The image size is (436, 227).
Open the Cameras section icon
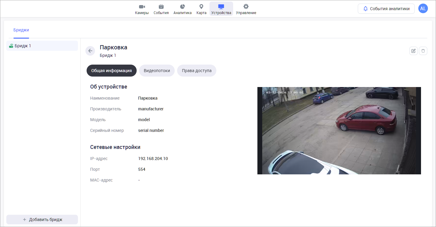point(142,7)
